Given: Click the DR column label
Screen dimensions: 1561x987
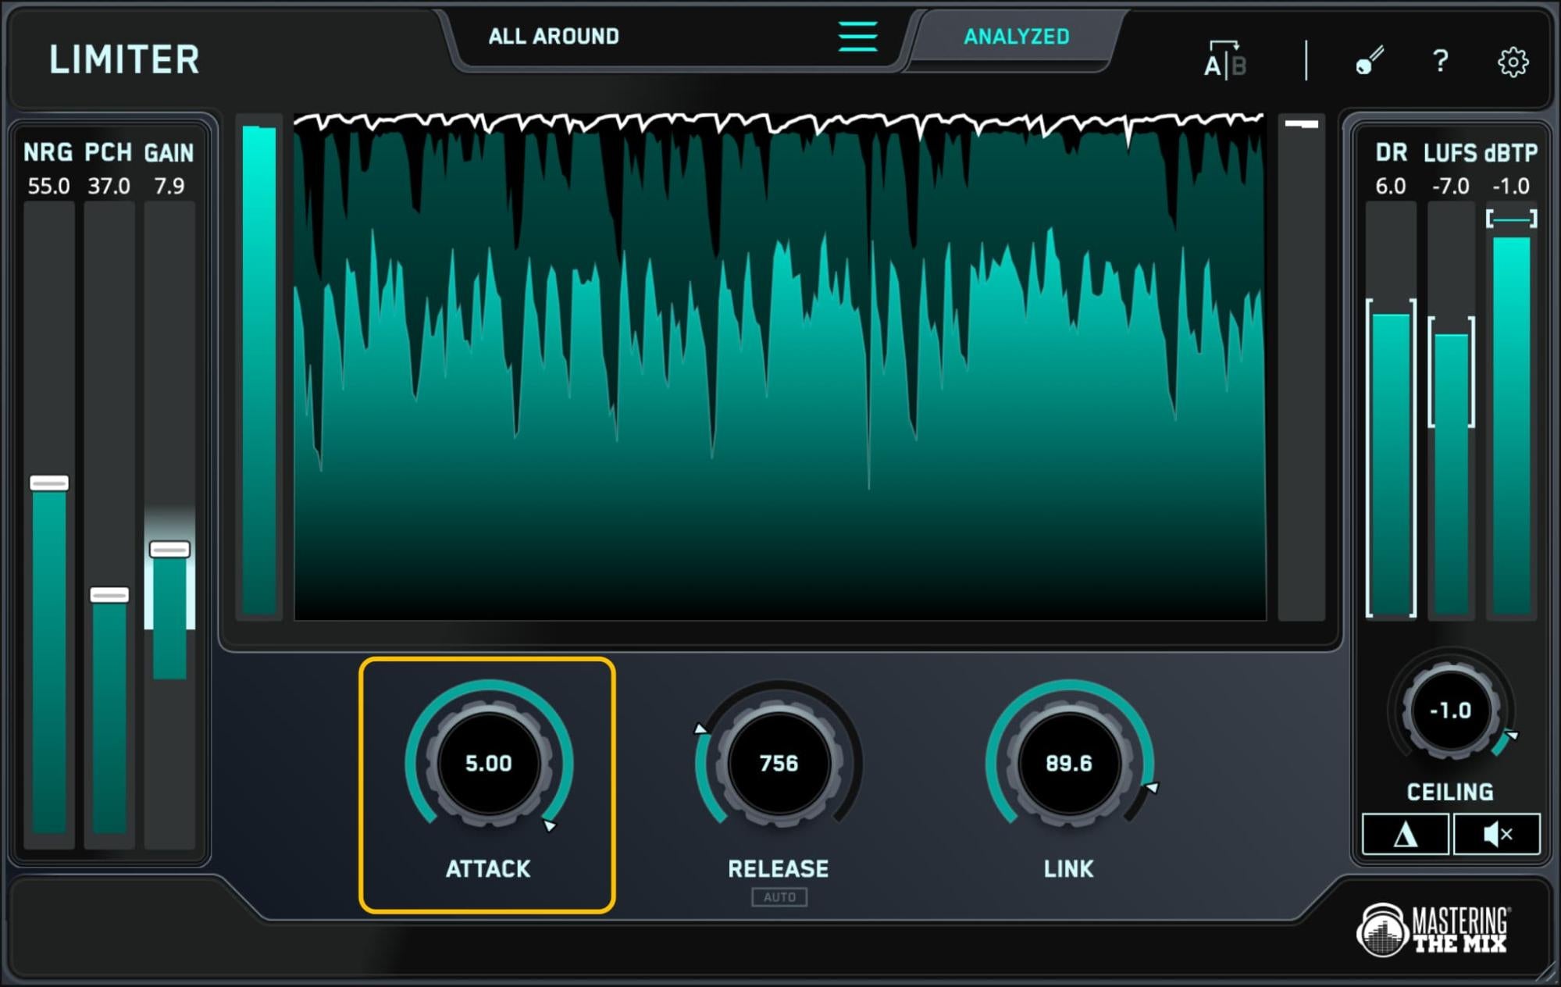Looking at the screenshot, I should (1391, 152).
